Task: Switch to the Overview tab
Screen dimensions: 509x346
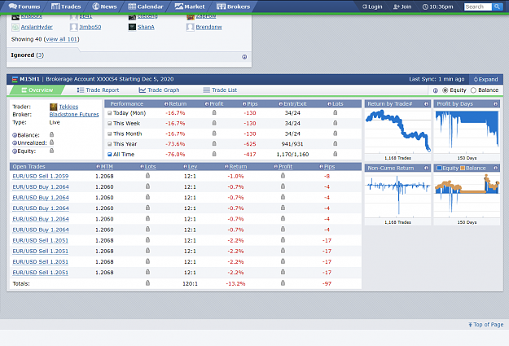Action: [x=37, y=90]
